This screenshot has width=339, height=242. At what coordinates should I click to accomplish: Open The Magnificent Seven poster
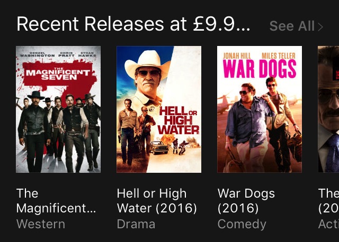point(58,109)
